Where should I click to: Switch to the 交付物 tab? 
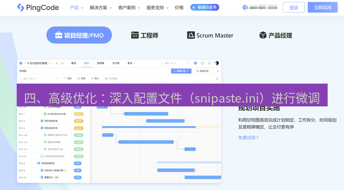point(116,63)
